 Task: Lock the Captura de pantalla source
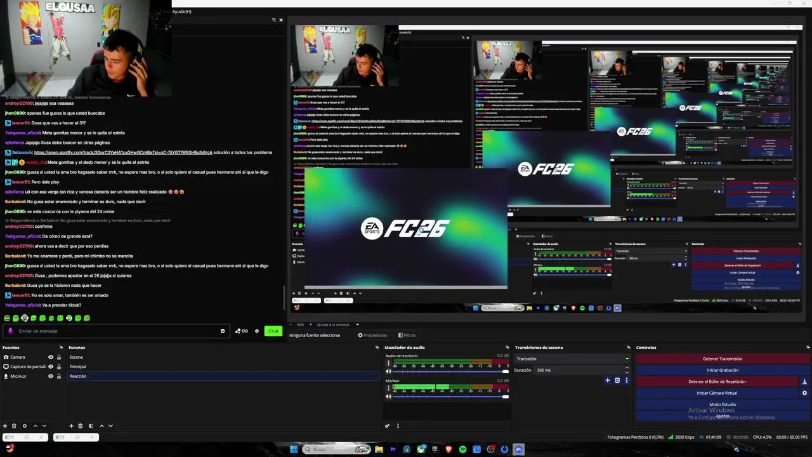pos(59,366)
